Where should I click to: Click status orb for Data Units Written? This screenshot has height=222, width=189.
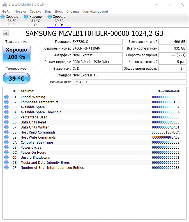click(6, 127)
